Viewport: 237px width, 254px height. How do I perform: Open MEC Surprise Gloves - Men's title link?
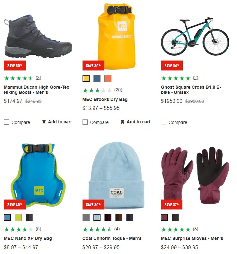tap(192, 238)
